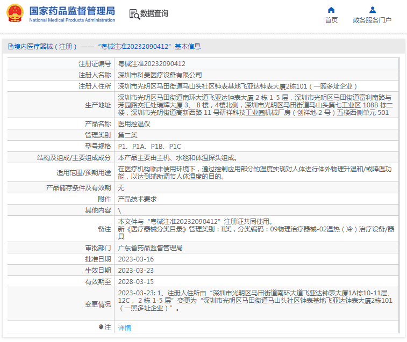Click National Medical Products Administration text
The image size is (407, 342).
tap(72, 20)
